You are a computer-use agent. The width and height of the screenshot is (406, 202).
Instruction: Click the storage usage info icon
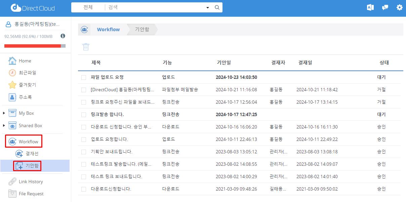coord(63,36)
